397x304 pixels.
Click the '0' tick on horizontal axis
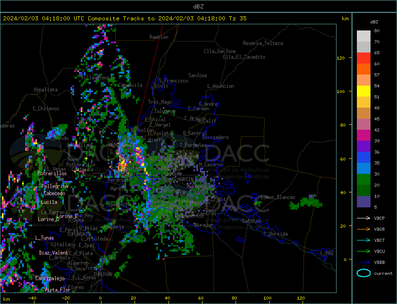click(100, 298)
